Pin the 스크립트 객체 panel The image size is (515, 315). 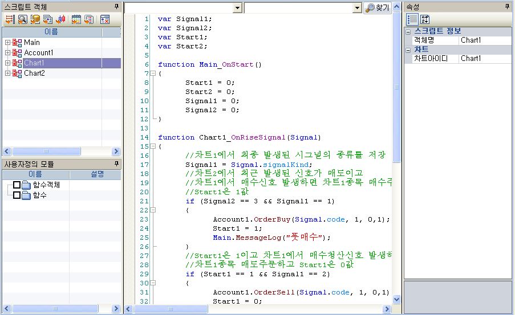click(x=116, y=6)
